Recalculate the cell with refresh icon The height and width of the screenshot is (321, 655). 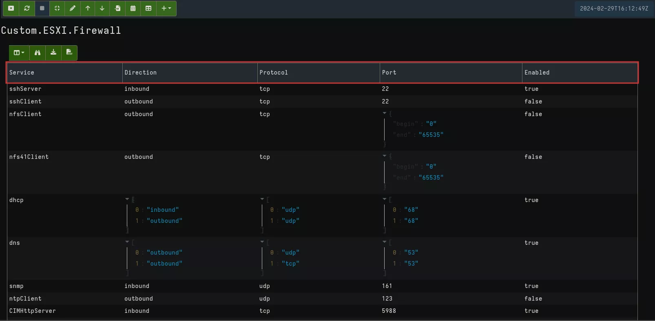pyautogui.click(x=27, y=8)
